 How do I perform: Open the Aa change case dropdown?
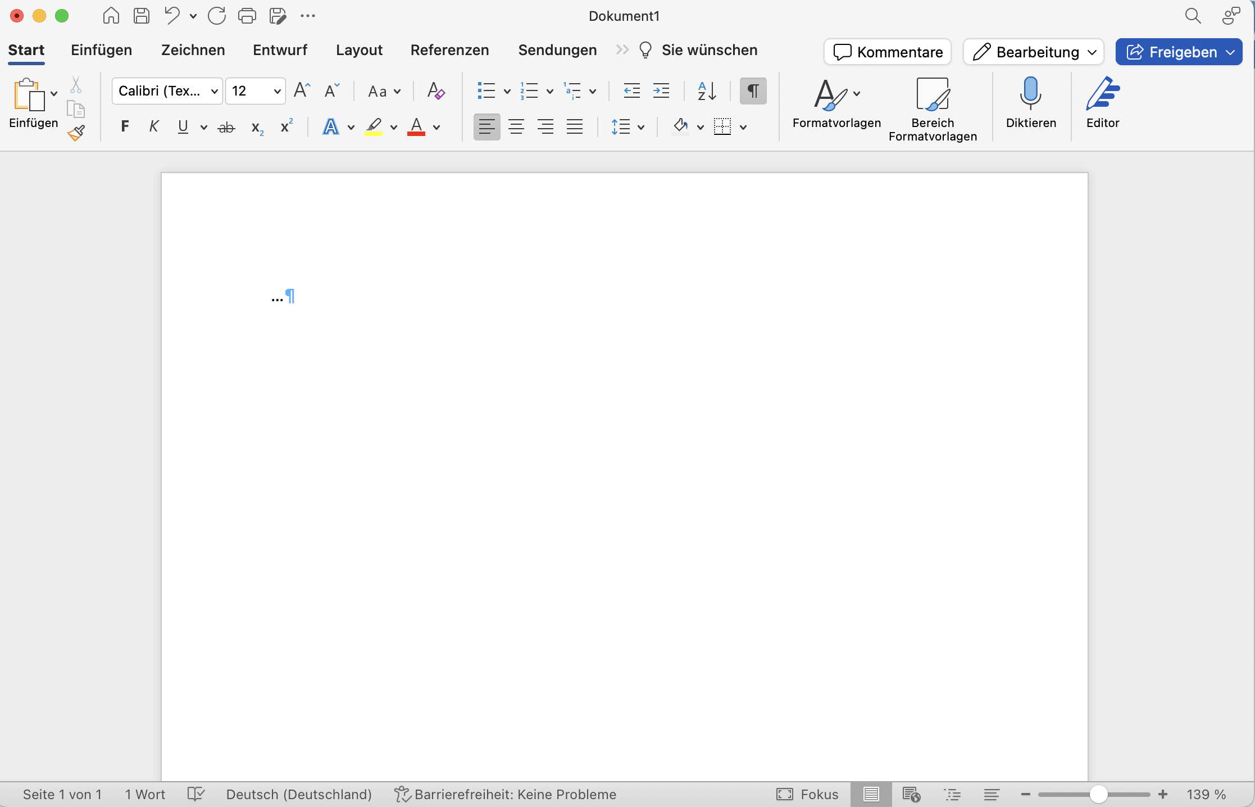[384, 91]
